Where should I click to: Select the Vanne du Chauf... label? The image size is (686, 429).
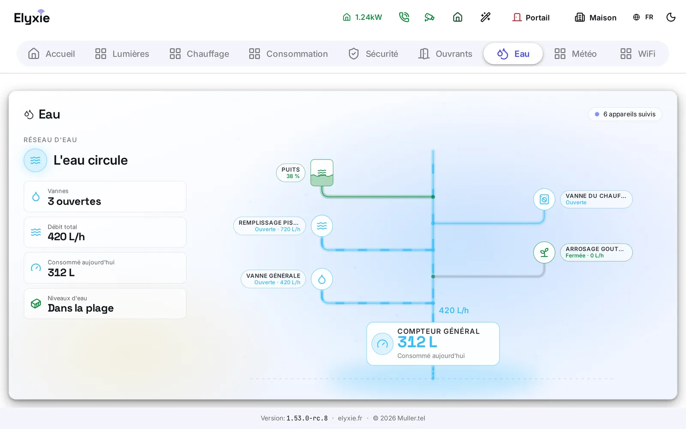tap(596, 199)
